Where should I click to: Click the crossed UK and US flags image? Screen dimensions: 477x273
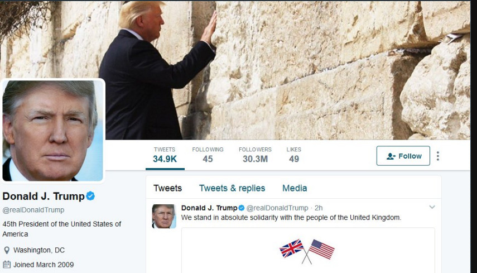click(x=307, y=251)
